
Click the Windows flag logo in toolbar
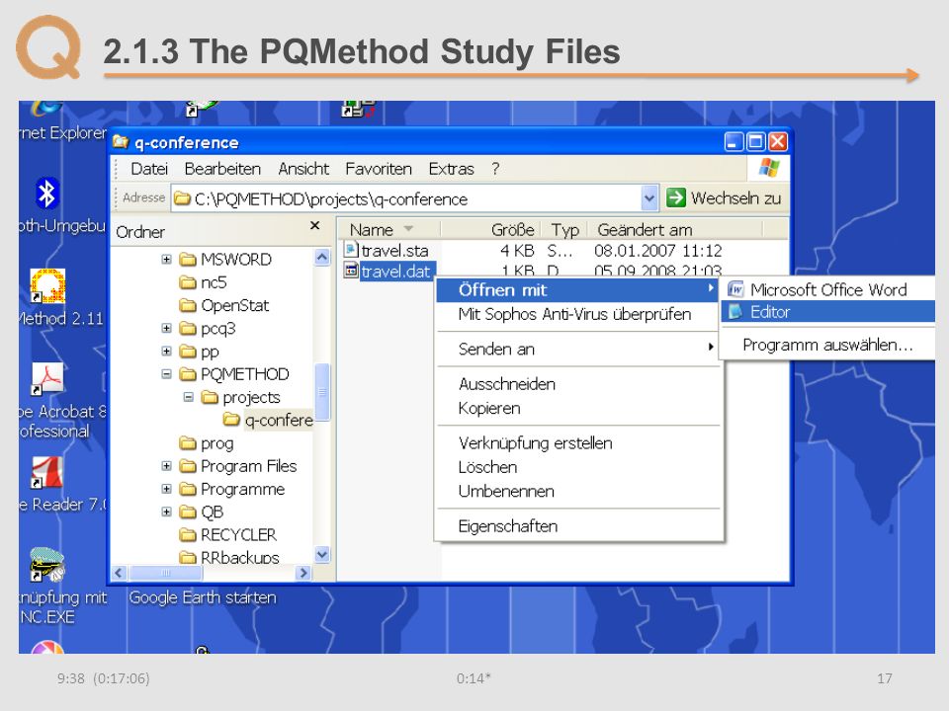click(x=769, y=168)
